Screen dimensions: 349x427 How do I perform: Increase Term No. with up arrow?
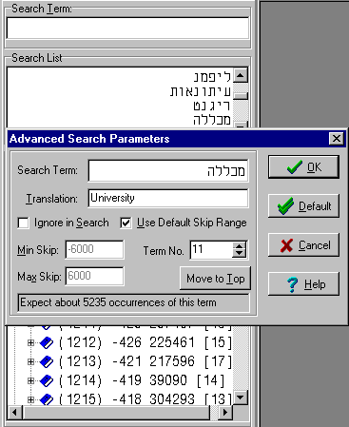(240, 246)
